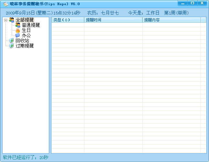
Task: Click the lunar date 农历: 七月廿七
Action: click(x=103, y=13)
